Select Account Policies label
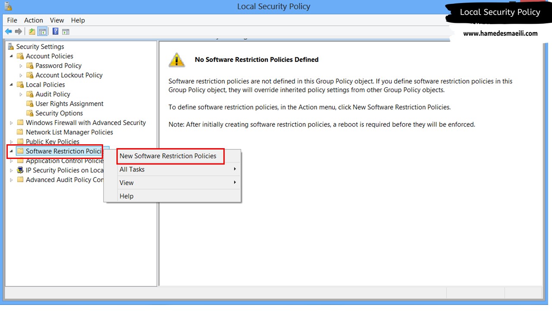Viewport: 552px width, 311px height. 50,56
